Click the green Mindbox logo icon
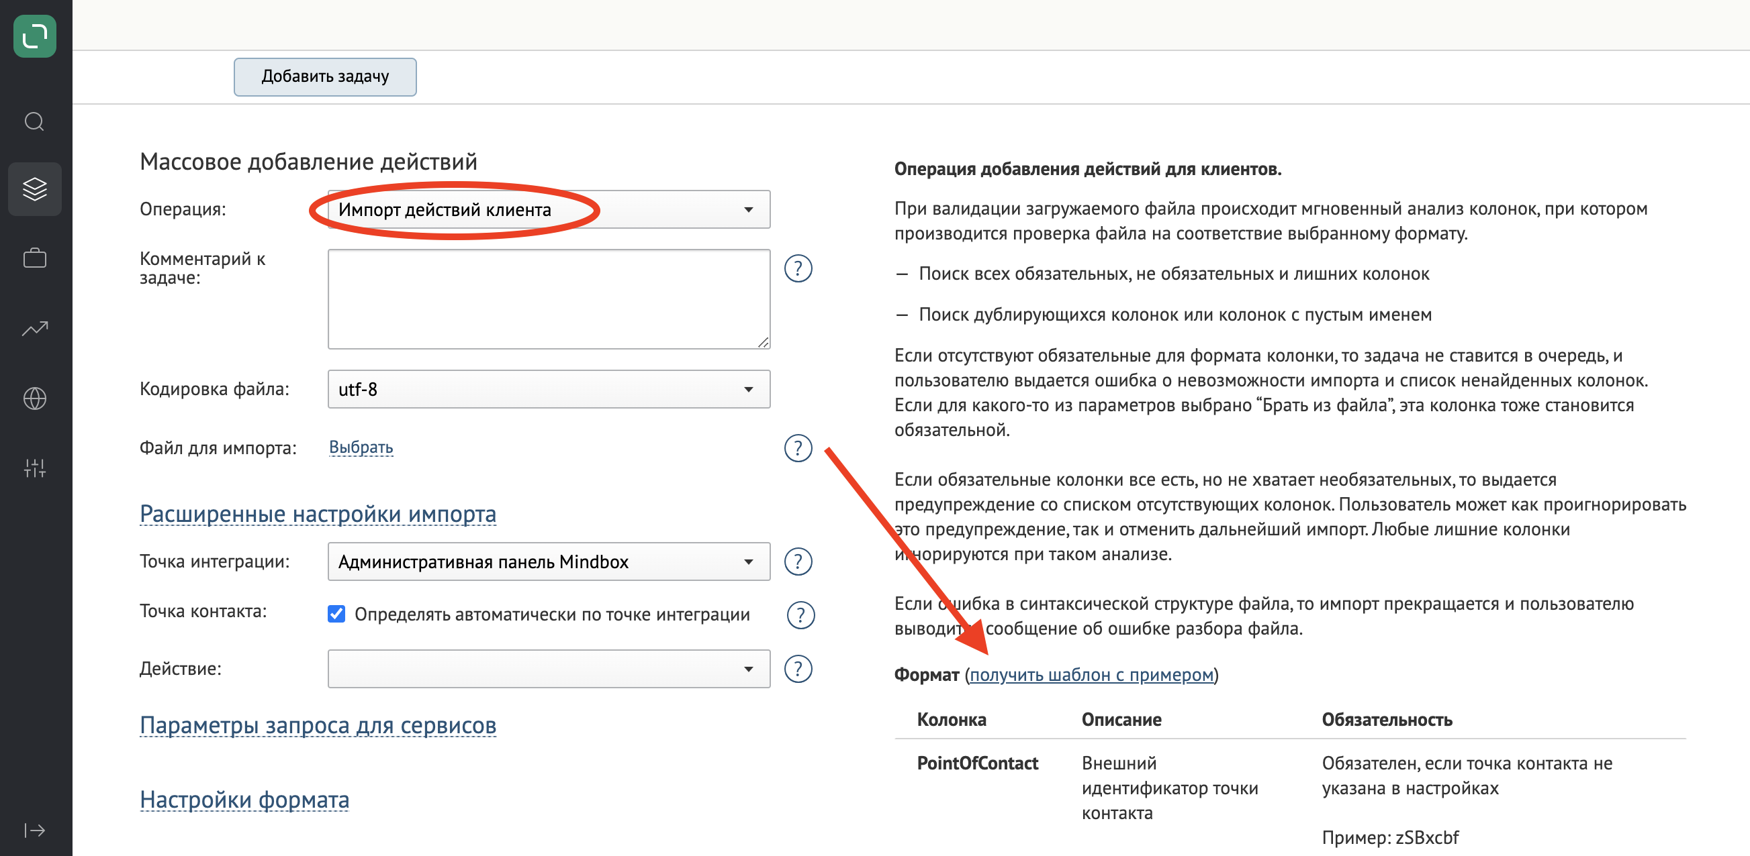The width and height of the screenshot is (1750, 856). click(35, 36)
